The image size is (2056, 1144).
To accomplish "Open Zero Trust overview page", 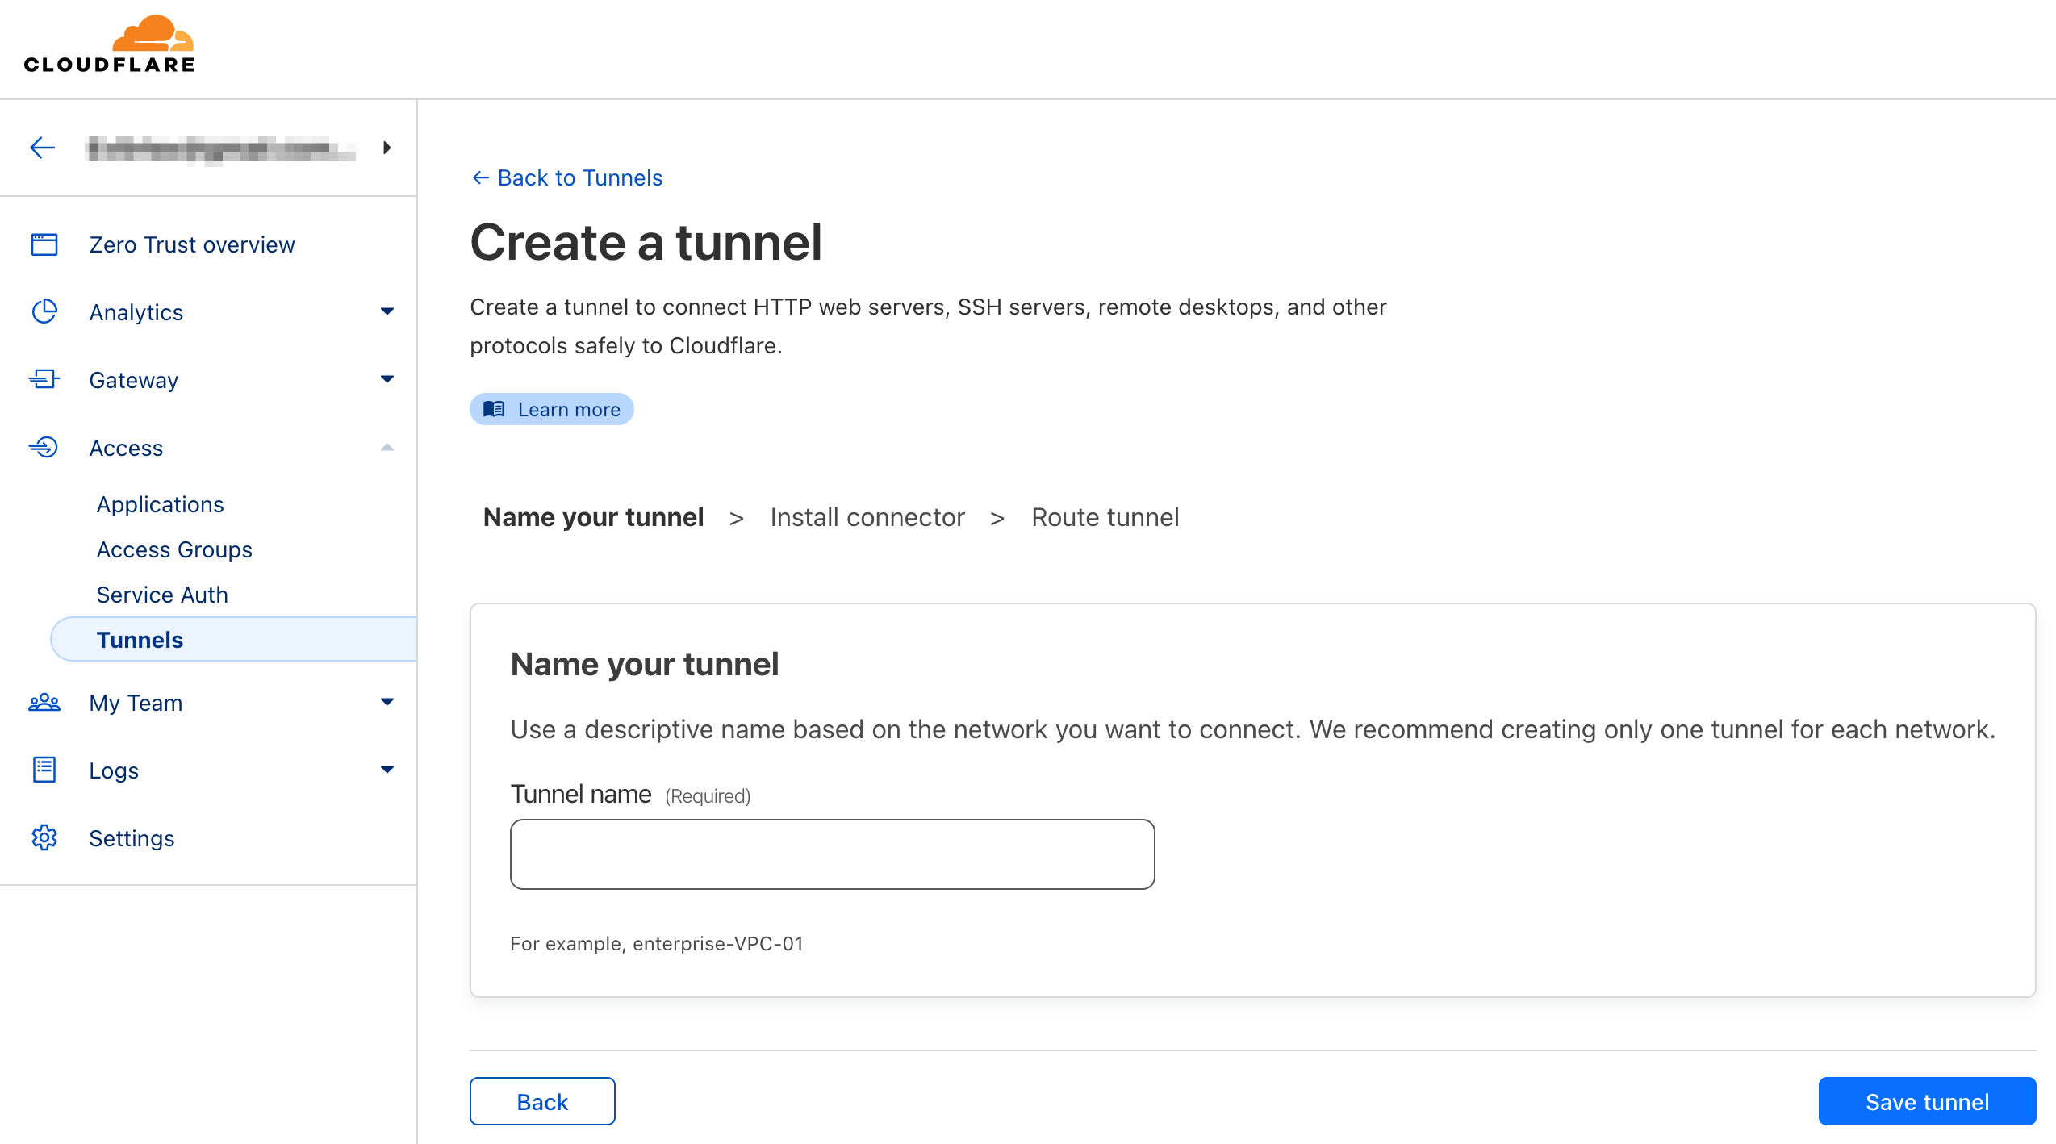I will [x=192, y=244].
